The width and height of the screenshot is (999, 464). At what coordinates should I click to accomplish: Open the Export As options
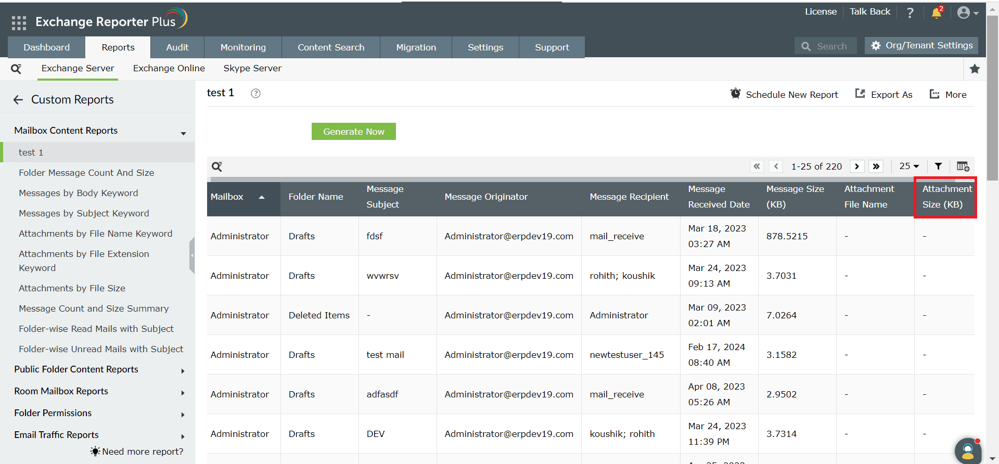(884, 94)
